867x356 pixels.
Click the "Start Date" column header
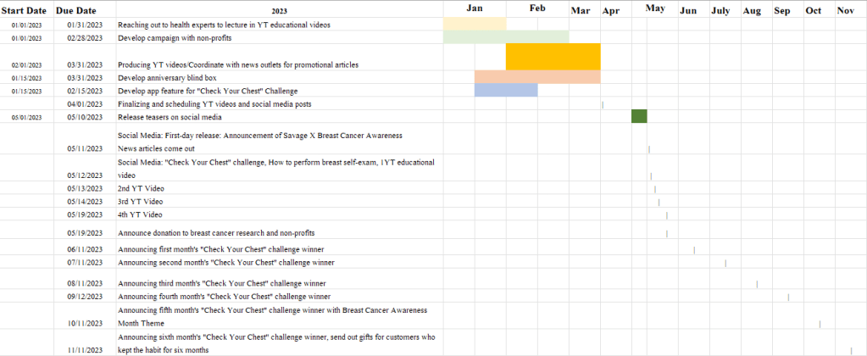(25, 10)
